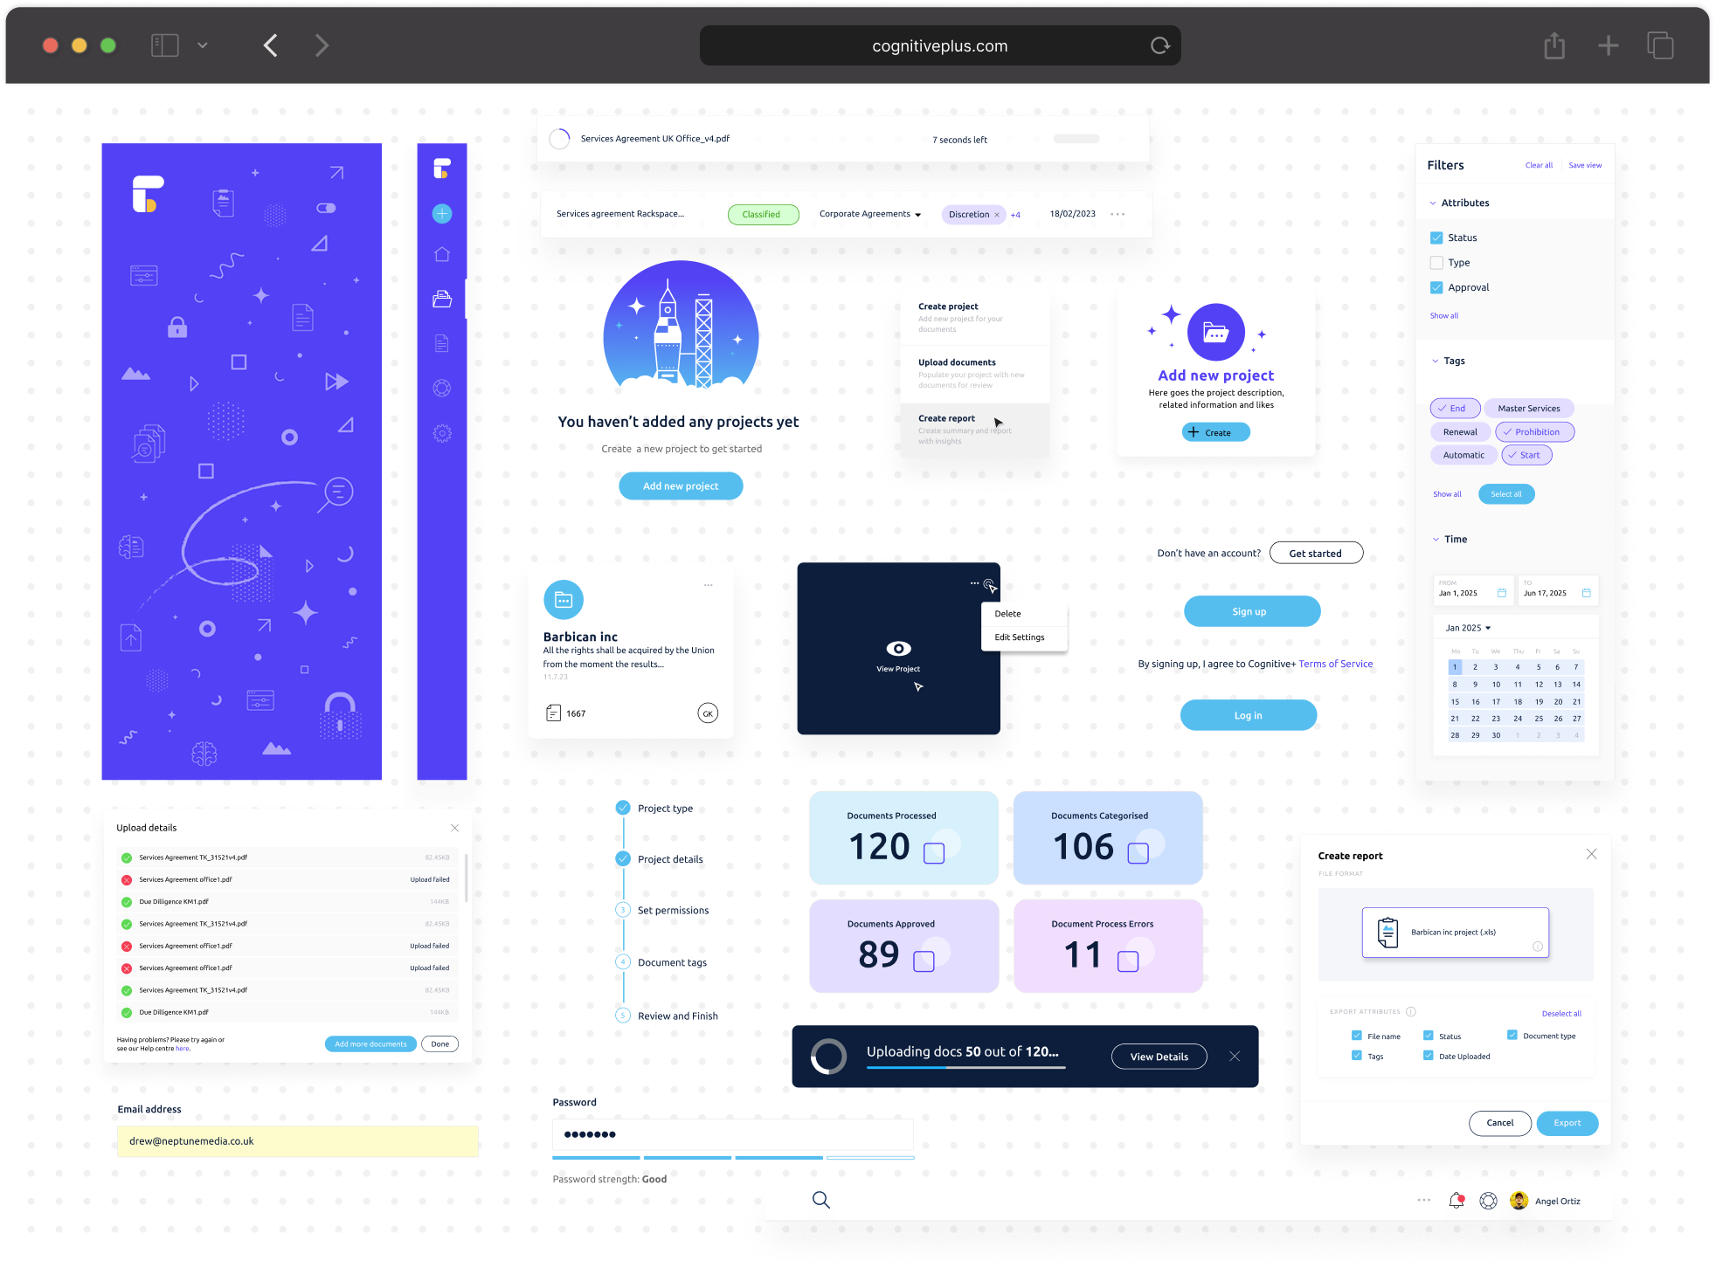
Task: Click the notification bell at bottom right
Action: pyautogui.click(x=1457, y=1201)
